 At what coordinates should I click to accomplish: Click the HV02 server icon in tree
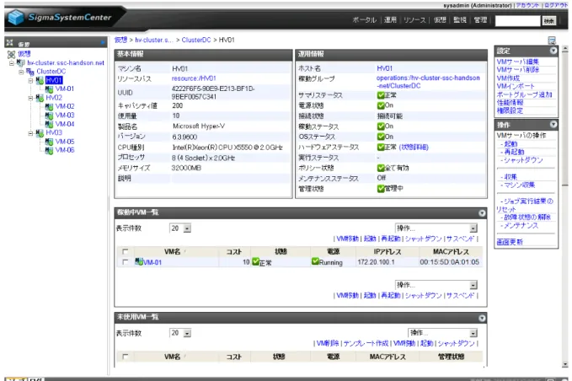(x=40, y=98)
